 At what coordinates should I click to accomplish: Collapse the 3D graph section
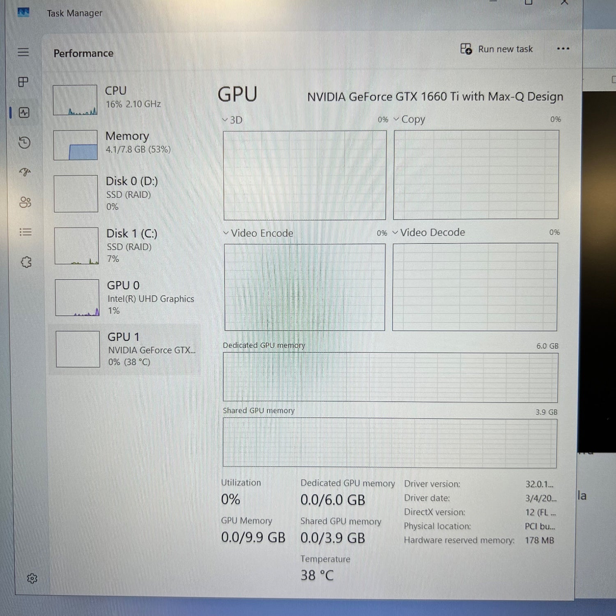225,120
